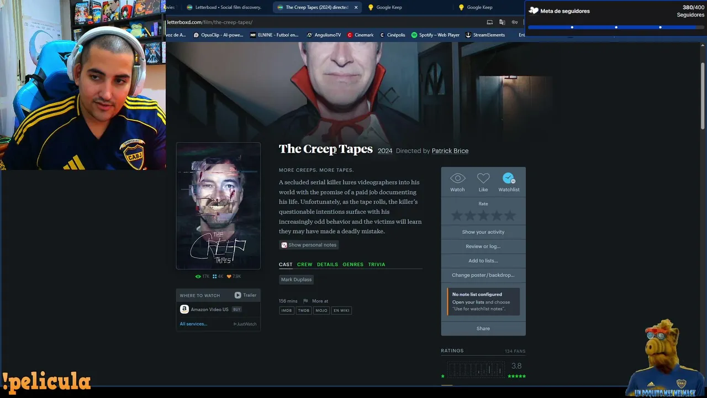Follow the Open your lists link

click(x=468, y=302)
